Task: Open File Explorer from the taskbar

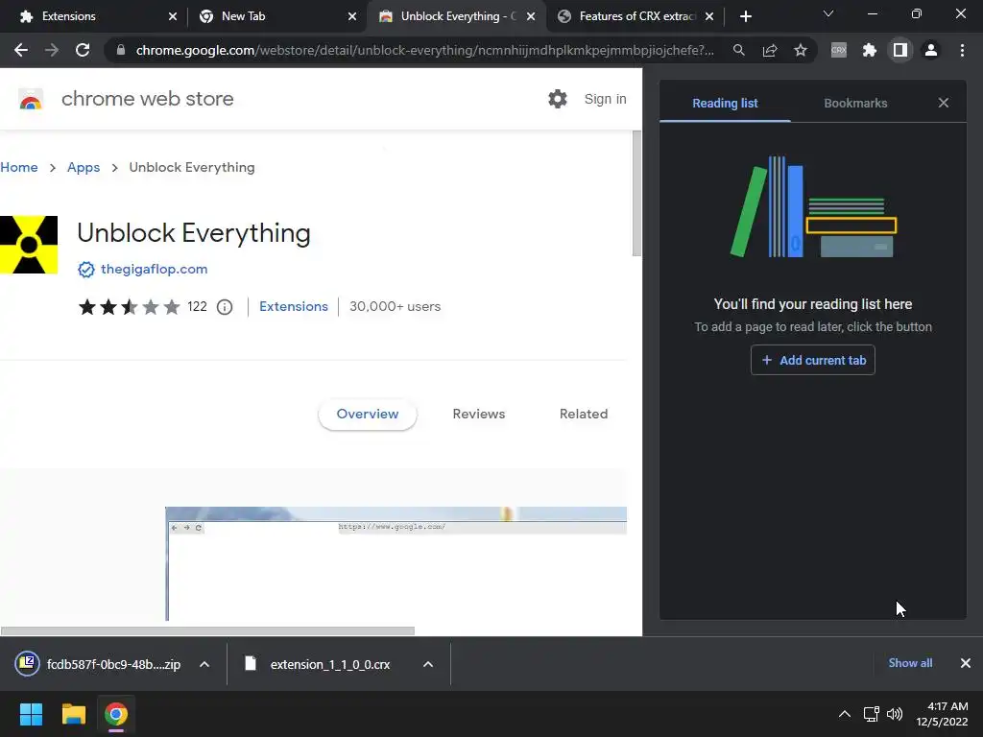Action: pos(73,714)
